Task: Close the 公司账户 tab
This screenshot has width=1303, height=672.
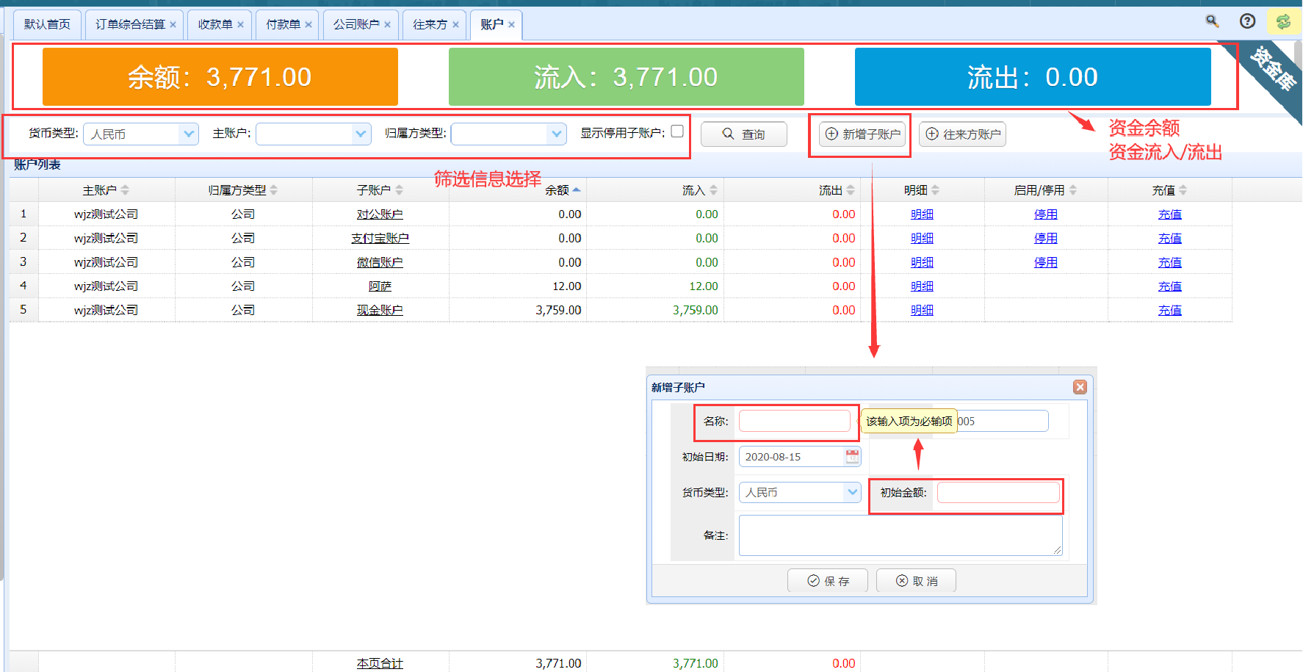Action: [x=387, y=25]
